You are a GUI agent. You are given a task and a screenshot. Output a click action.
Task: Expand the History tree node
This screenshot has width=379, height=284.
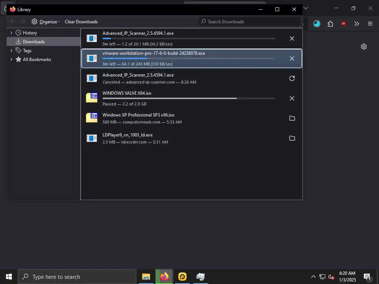click(x=11, y=33)
